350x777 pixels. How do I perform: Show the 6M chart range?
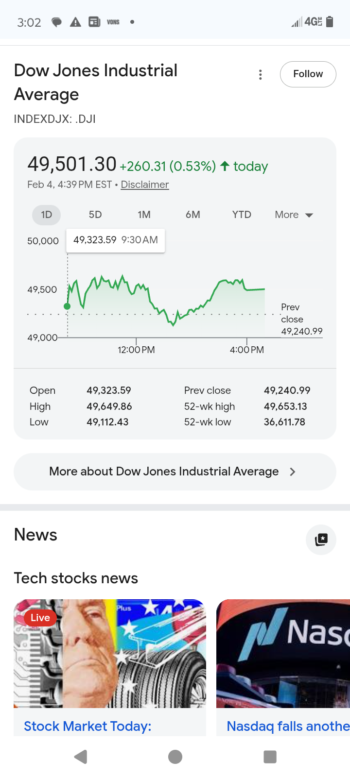pos(193,215)
